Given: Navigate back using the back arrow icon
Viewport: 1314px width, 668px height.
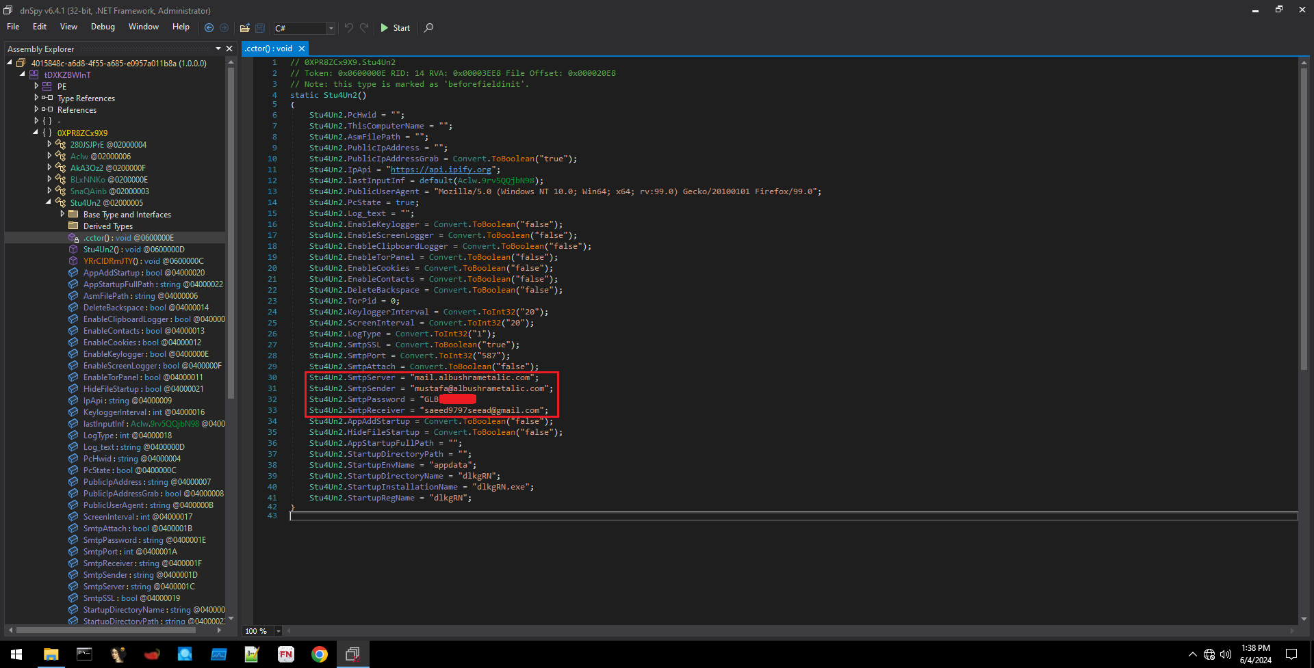Looking at the screenshot, I should click(x=209, y=28).
